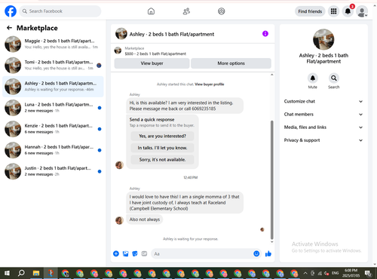
Task: Click the "Also not always" message
Action: click(x=145, y=219)
